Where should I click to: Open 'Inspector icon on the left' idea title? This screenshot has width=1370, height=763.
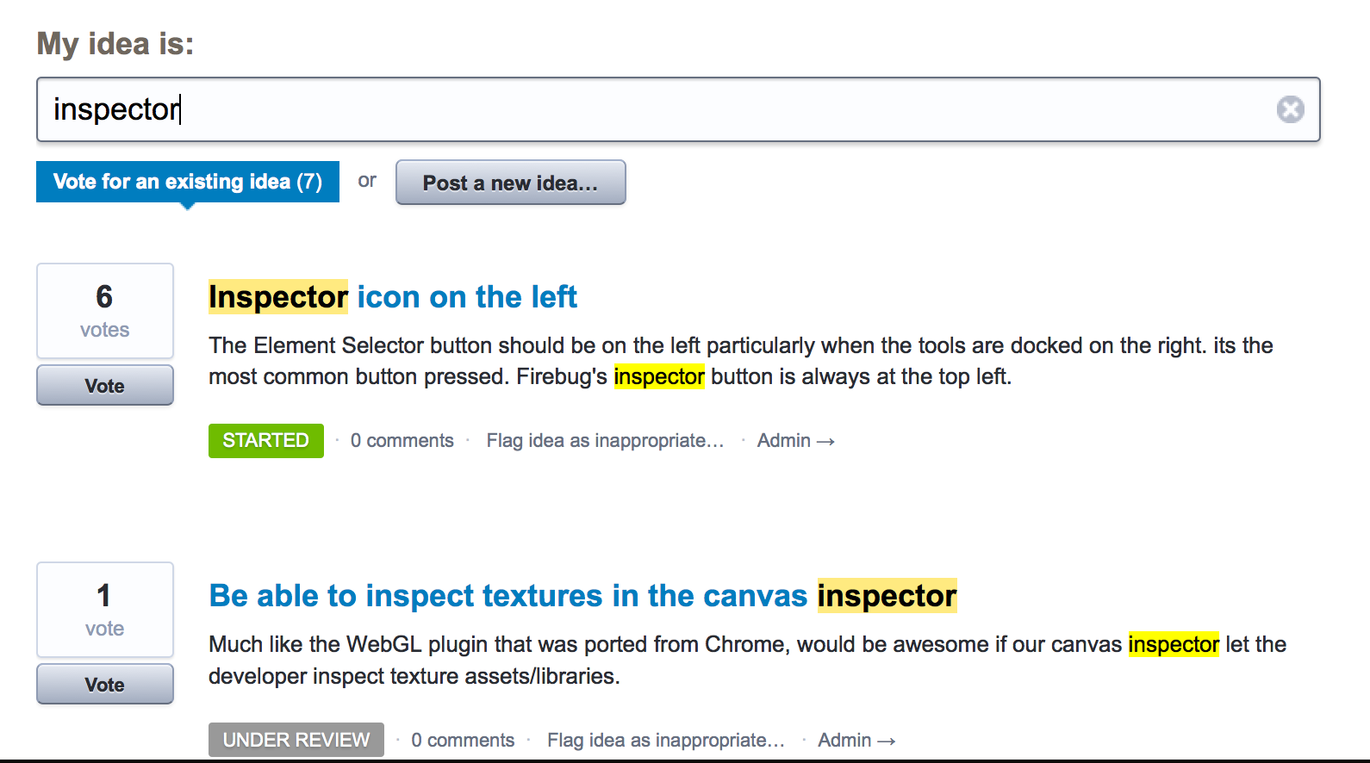(x=393, y=297)
